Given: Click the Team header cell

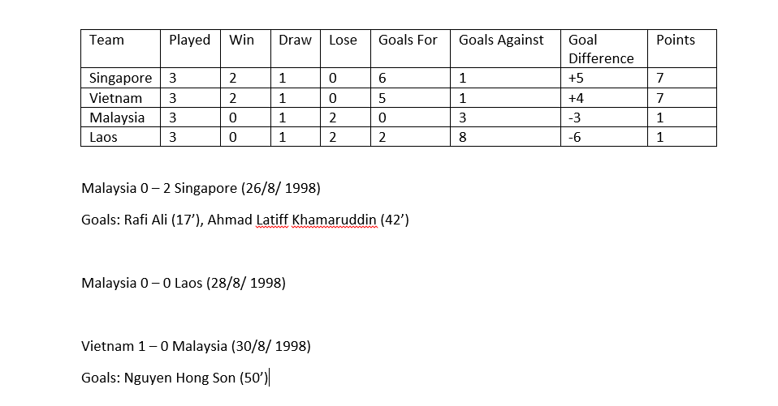Looking at the screenshot, I should coord(120,49).
